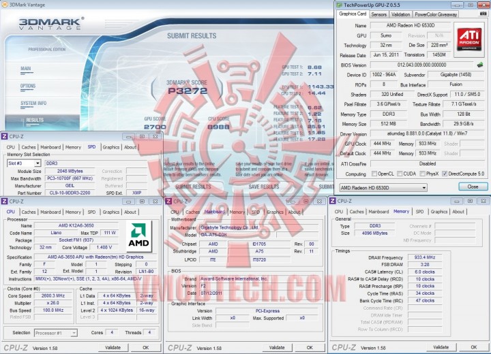Viewport: 491px width, 354px height.
Task: Click the GPU score value 2700
Action: coord(155,127)
